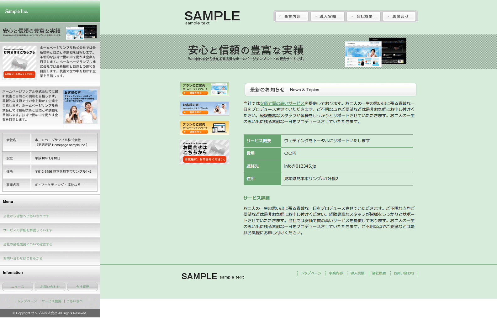Open the 導入実績 navigation tab
The image size is (497, 329).
coord(327,17)
